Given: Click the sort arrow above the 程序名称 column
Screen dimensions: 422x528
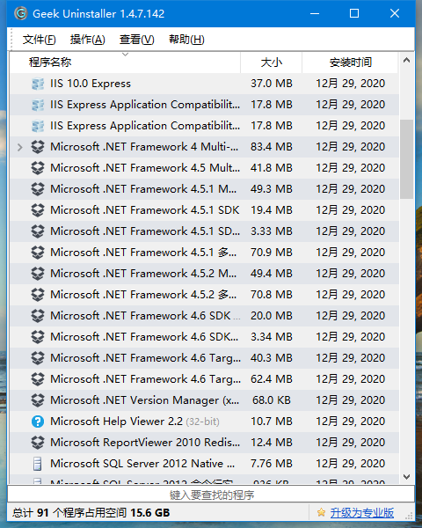Looking at the screenshot, I should click(125, 55).
